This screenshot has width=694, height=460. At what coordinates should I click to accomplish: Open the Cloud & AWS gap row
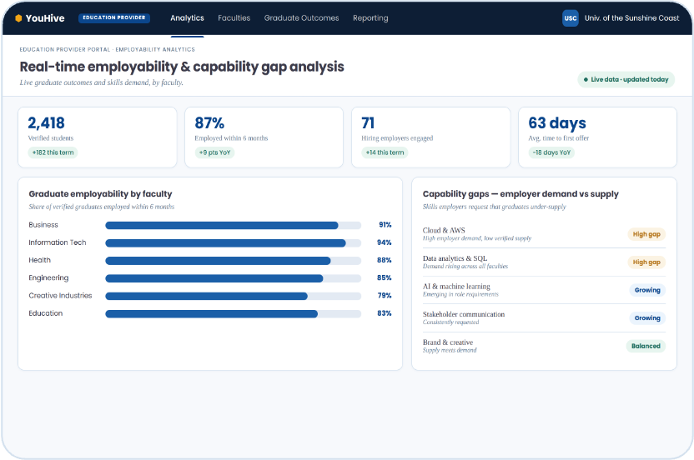coord(544,234)
